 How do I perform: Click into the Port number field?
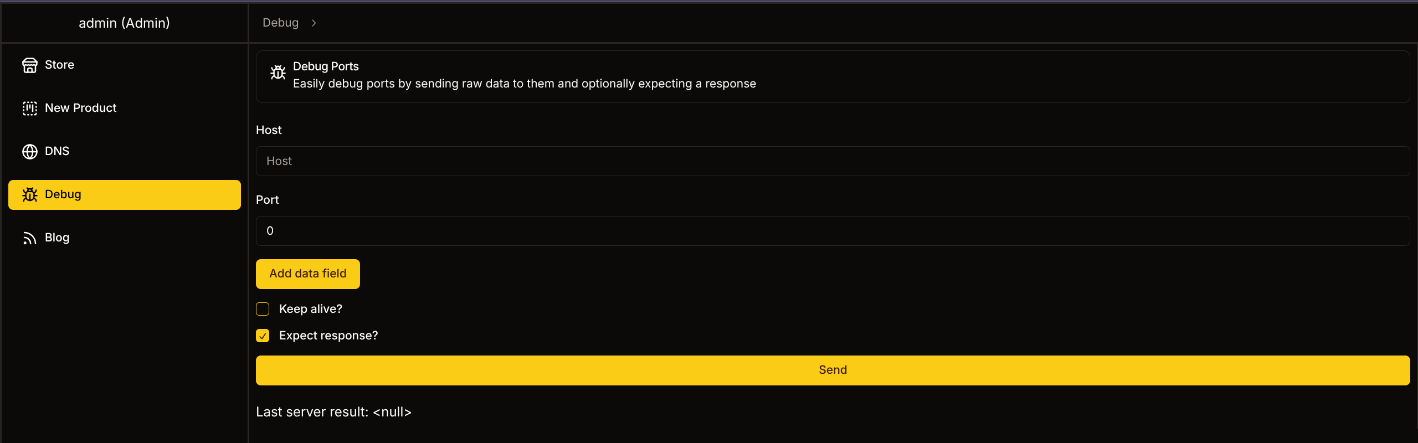coord(833,231)
